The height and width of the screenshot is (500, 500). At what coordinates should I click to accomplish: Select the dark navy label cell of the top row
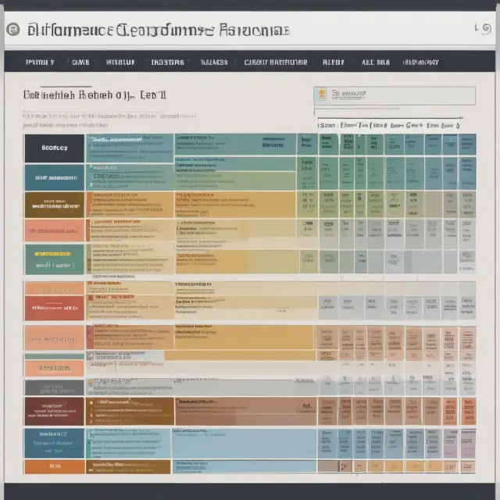click(x=55, y=148)
